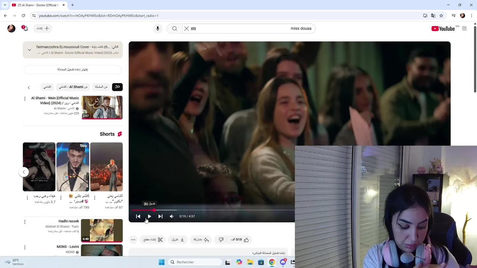Click the MONS - Lovini video title
Image resolution: width=477 pixels, height=268 pixels.
click(68, 247)
